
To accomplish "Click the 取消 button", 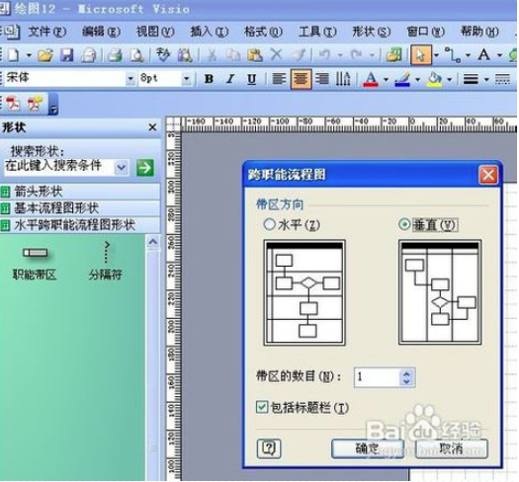I will pos(452,448).
